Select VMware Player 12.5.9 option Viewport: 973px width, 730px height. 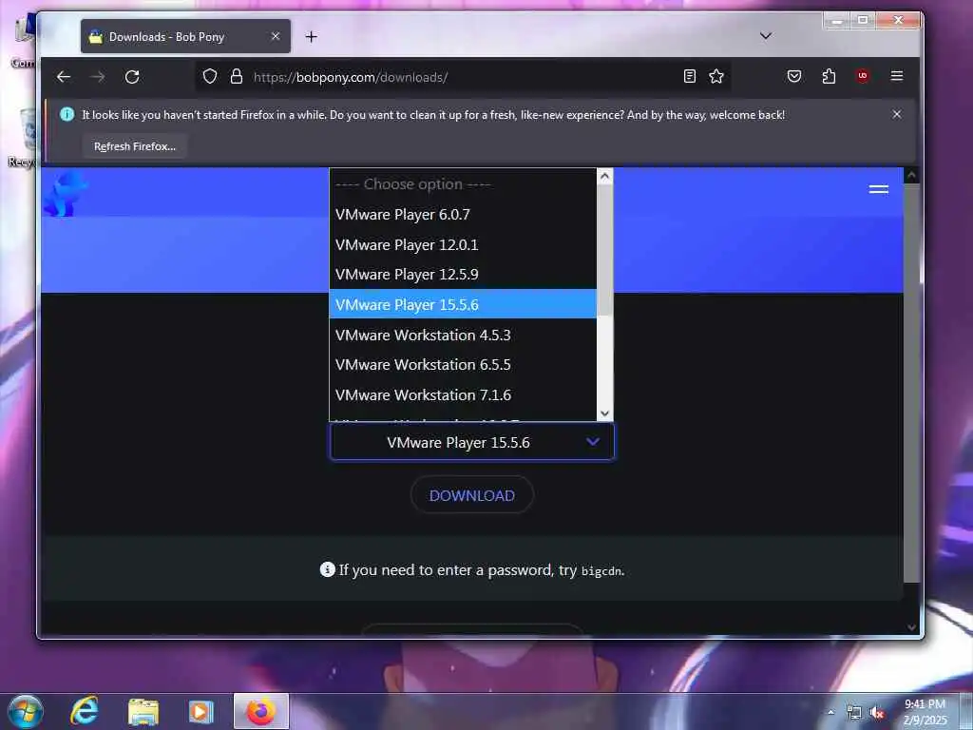(x=463, y=275)
